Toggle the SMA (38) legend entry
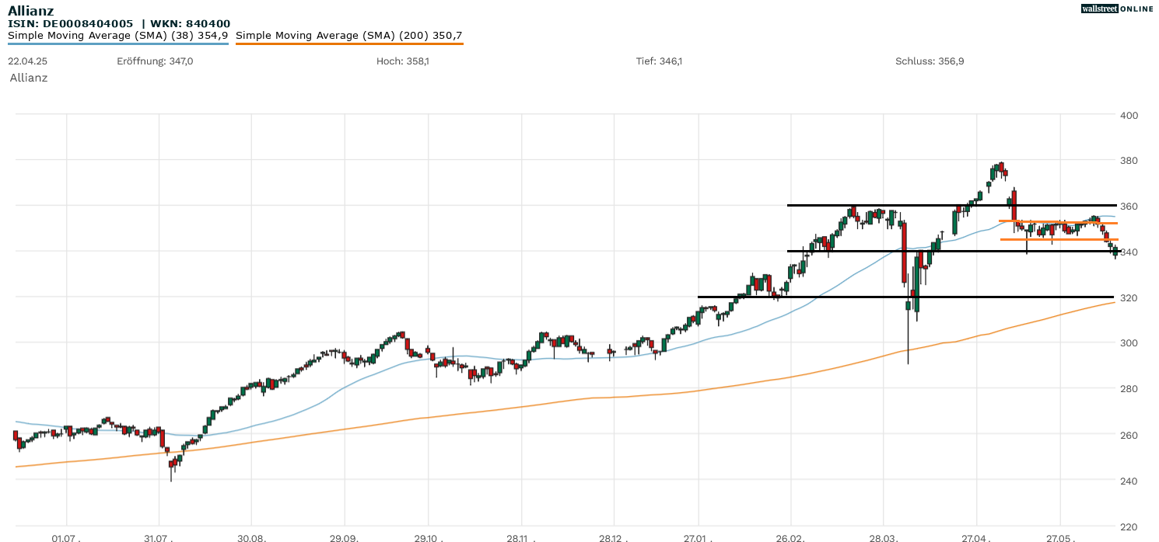The image size is (1159, 542). (x=117, y=36)
